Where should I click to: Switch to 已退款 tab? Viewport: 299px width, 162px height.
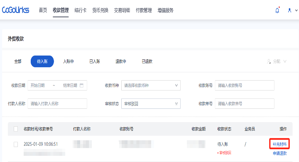coord(147,61)
